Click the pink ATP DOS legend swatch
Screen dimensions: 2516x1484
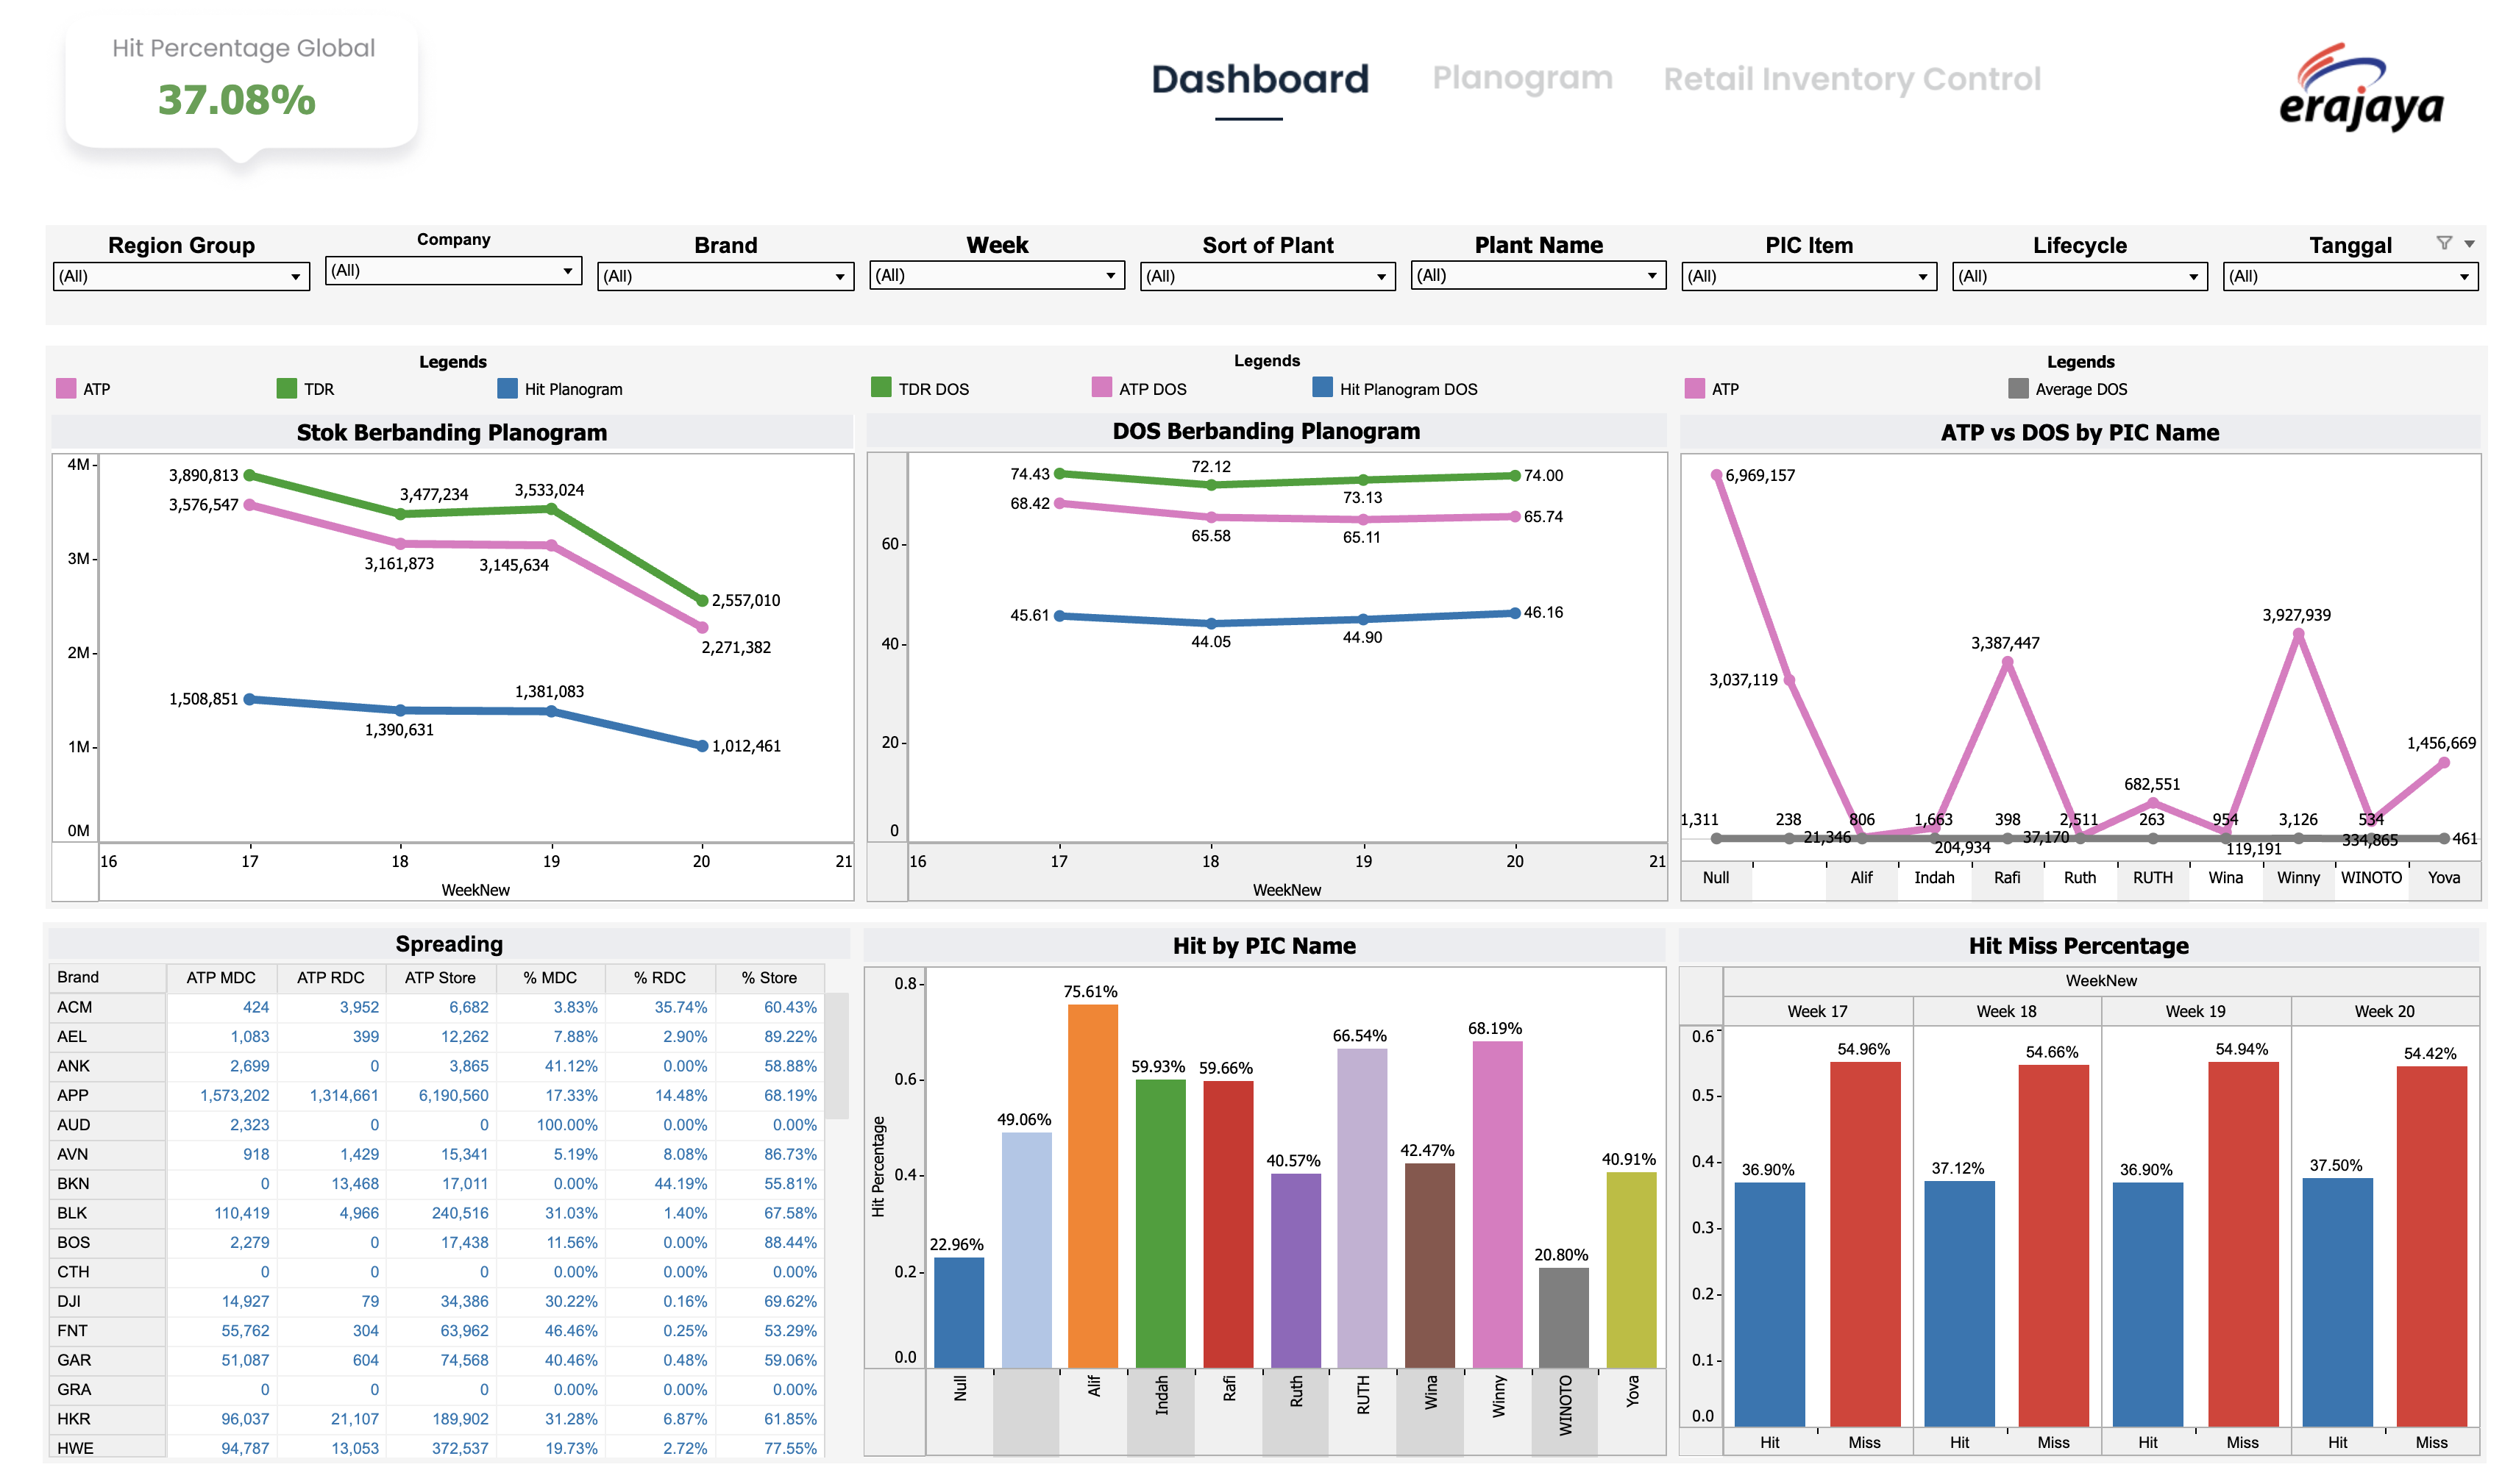[x=1101, y=388]
